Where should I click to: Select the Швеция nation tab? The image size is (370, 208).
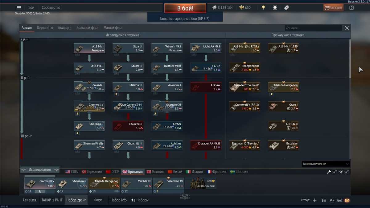[239, 172]
